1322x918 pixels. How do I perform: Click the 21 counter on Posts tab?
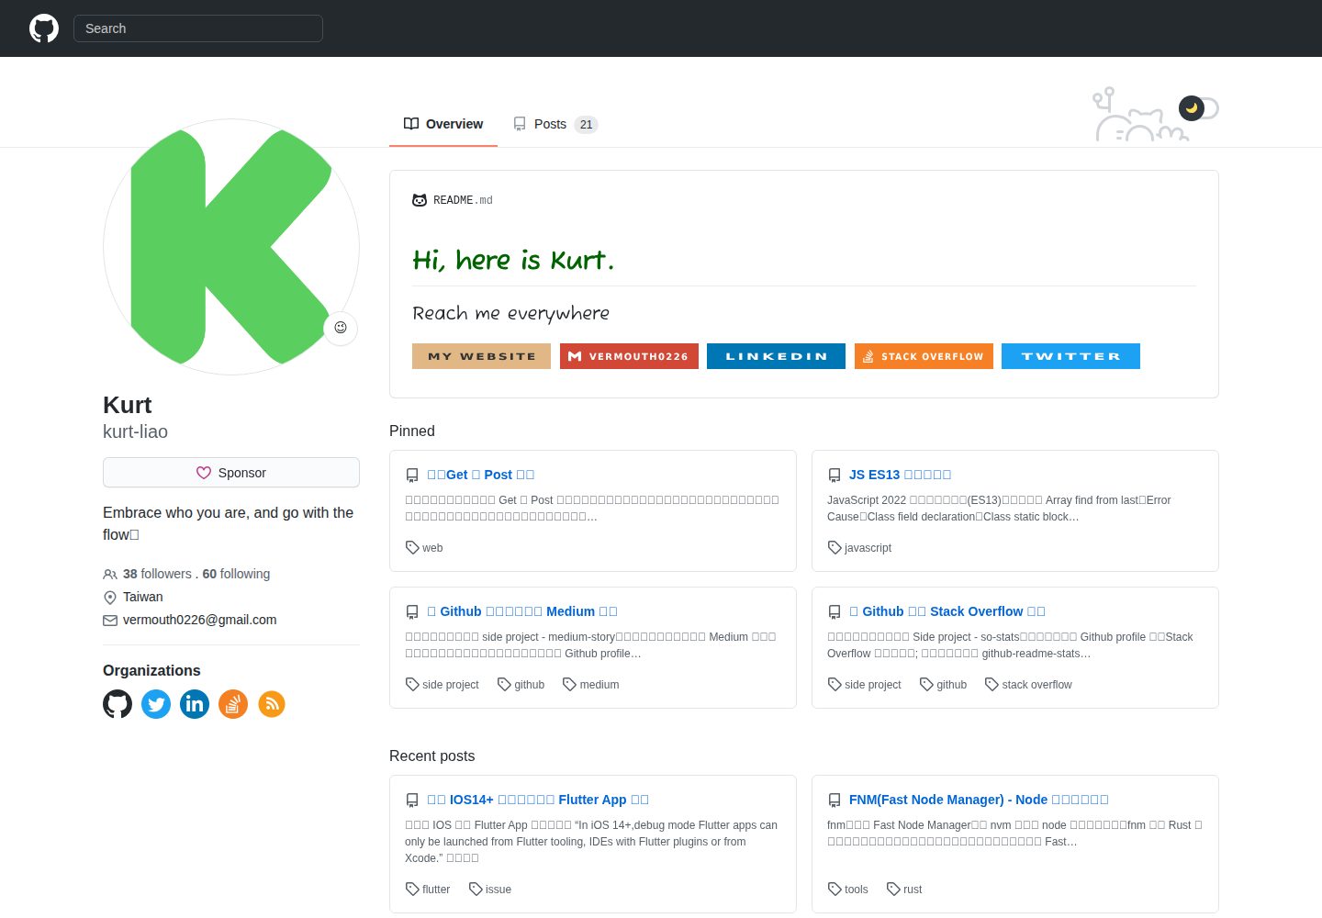[x=586, y=125]
